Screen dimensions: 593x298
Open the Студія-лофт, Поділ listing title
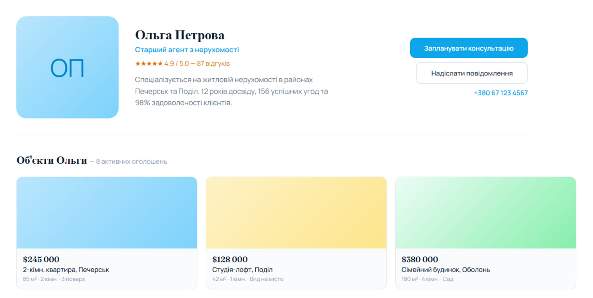click(x=242, y=270)
